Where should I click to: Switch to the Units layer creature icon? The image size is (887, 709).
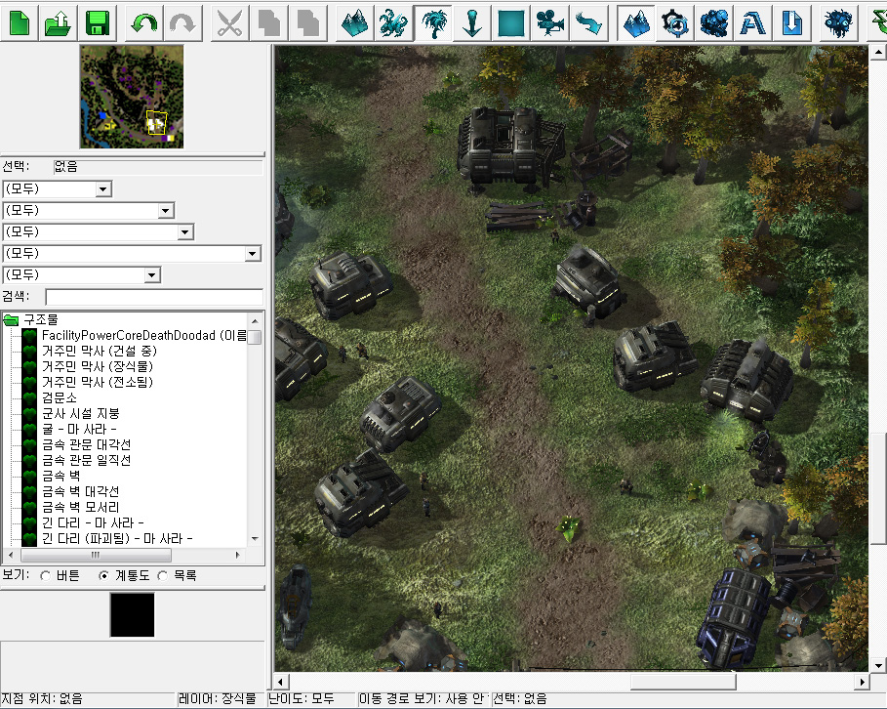coord(393,23)
